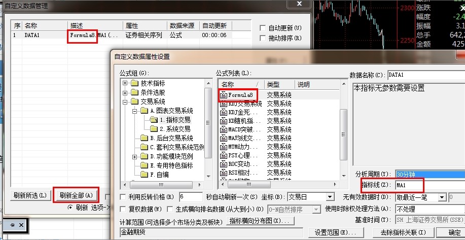Click the KD随机指 formula icon
The height and width of the screenshot is (240, 465).
[x=224, y=121]
